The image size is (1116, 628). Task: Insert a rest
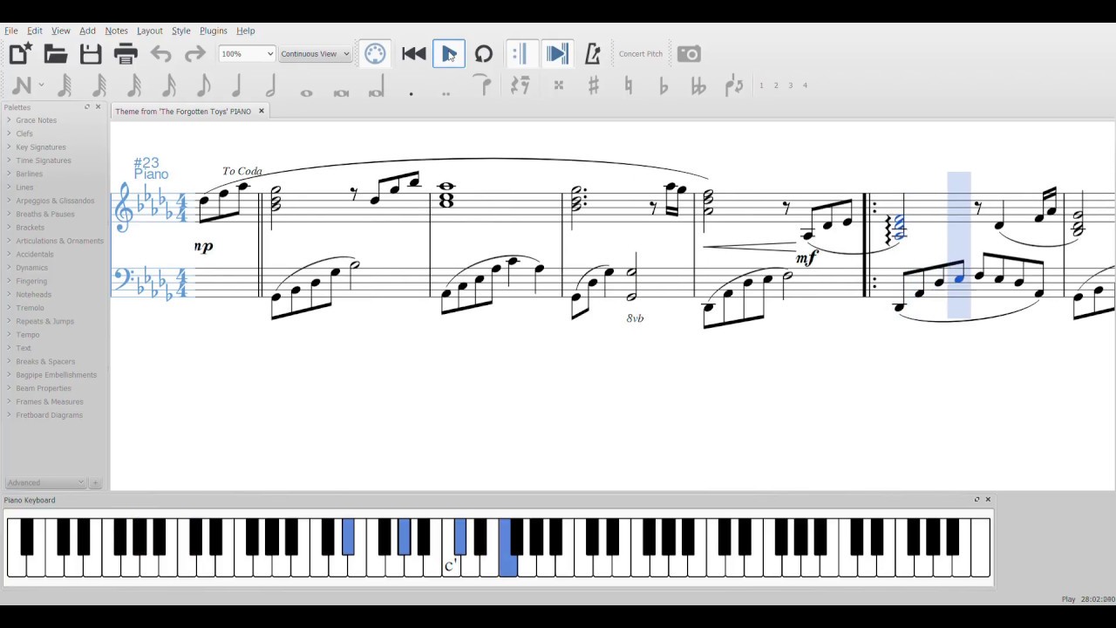521,85
